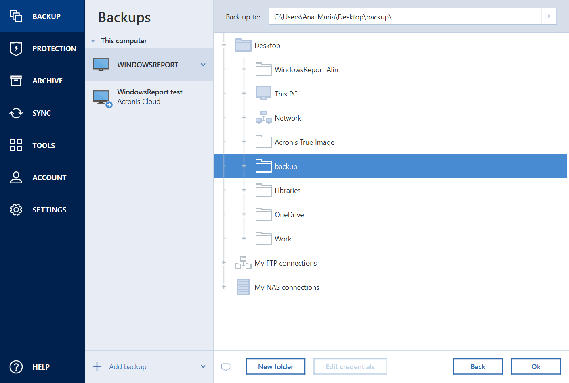Click the My NAS connections icon
The width and height of the screenshot is (569, 383).
243,287
